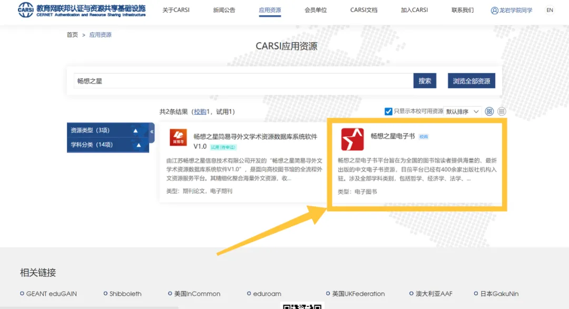Open the 龙岩学院同学 account link
Viewport: 569px width, 309px height.
click(516, 11)
